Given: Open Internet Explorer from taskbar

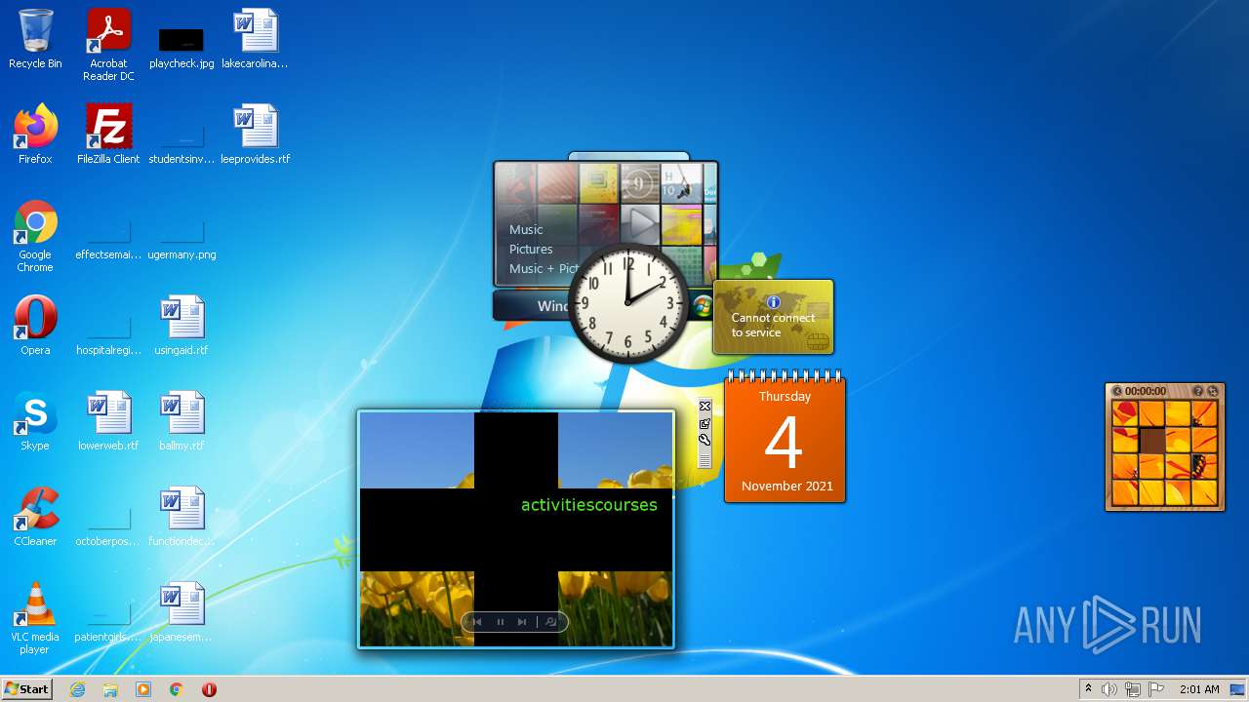Looking at the screenshot, I should 77,689.
